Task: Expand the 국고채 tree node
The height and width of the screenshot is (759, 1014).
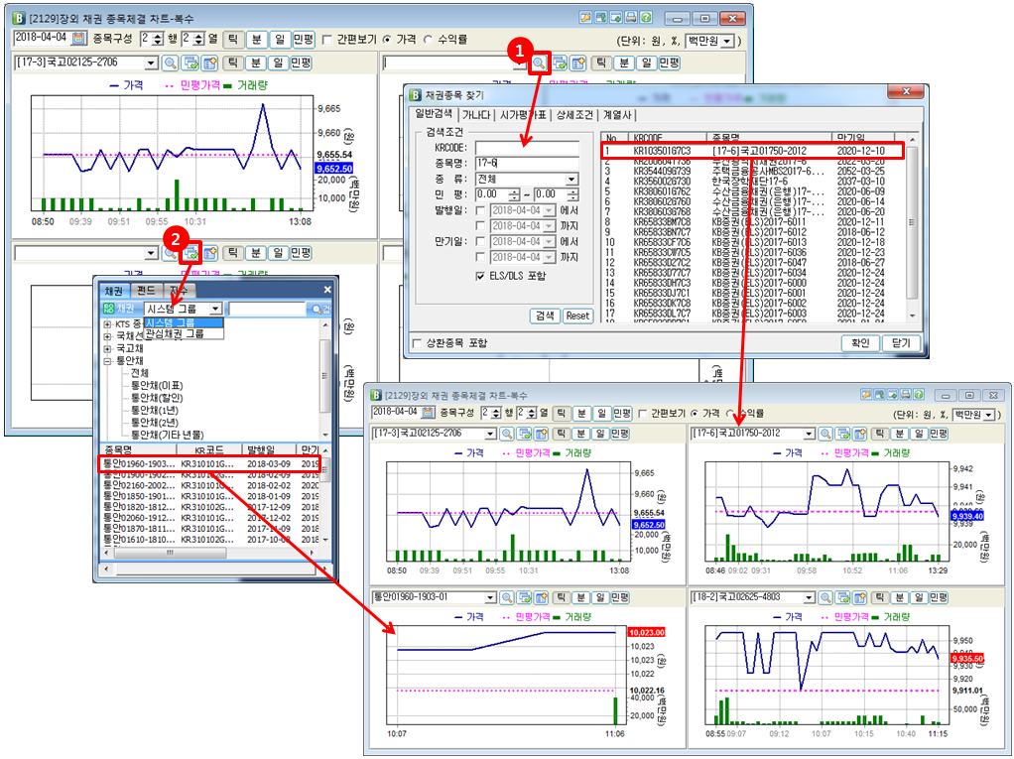Action: pyautogui.click(x=107, y=348)
